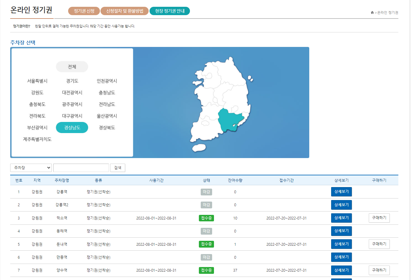Open 상세보기 for 만종역 row
The height and width of the screenshot is (280, 411).
click(x=341, y=257)
